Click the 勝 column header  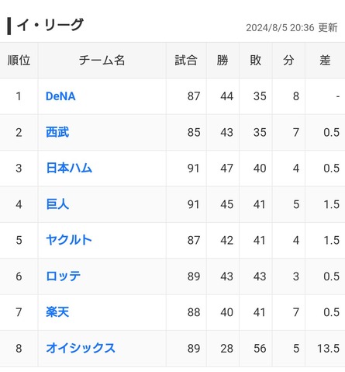tap(223, 61)
